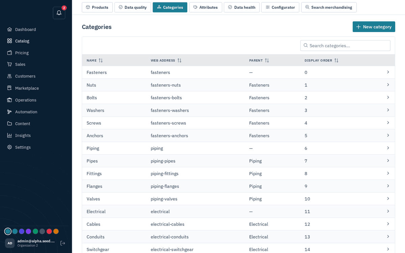Select the orange theme color swatch

(56, 231)
